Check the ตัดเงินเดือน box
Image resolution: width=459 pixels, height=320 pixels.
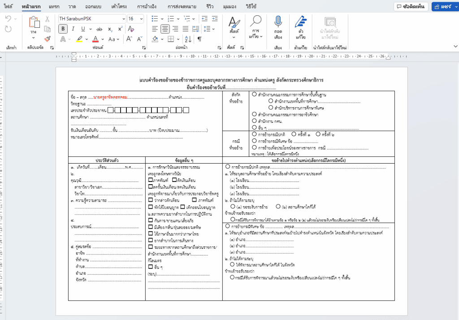point(174,180)
